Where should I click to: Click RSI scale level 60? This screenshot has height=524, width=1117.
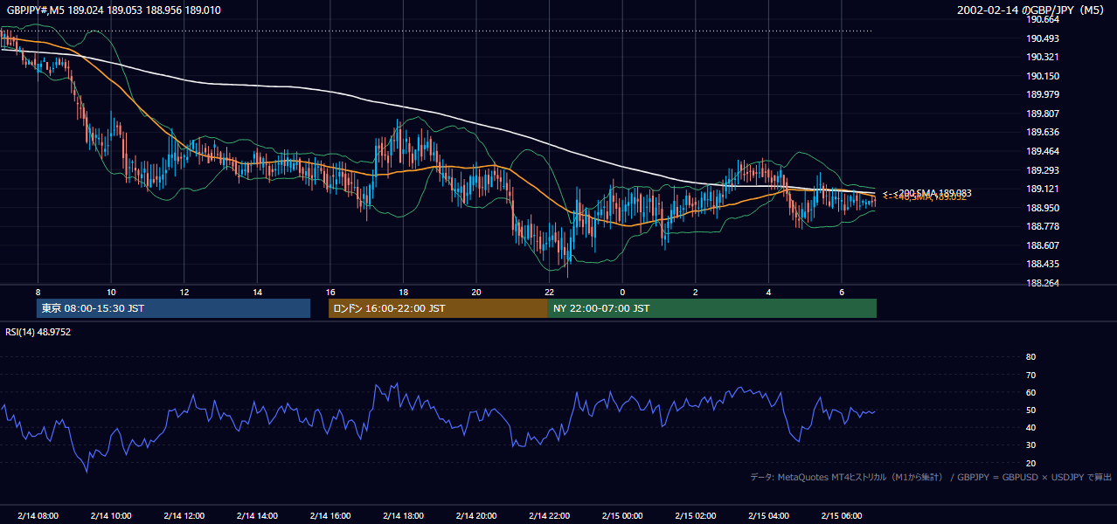(1030, 392)
